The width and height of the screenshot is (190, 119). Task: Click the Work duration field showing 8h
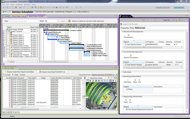click(51, 21)
